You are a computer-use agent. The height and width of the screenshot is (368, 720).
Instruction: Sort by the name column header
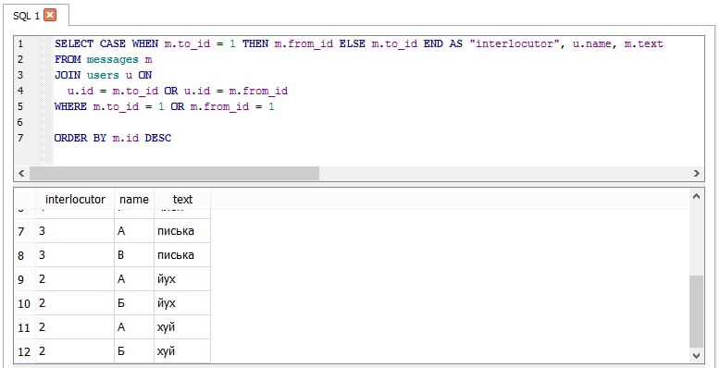point(134,199)
